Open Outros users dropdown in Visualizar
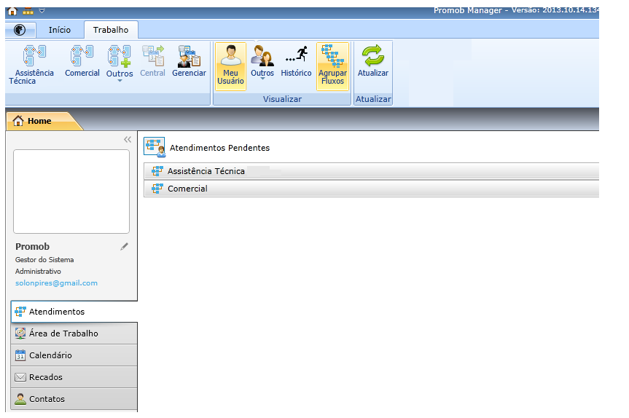Screen dimensions: 629x418 [262, 63]
